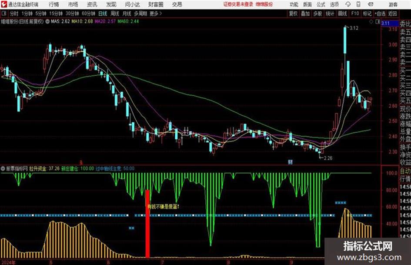This screenshot has height=265, width=411.
Task: Click the 拉升资金: 37.26 indicator label
Action: pos(44,168)
